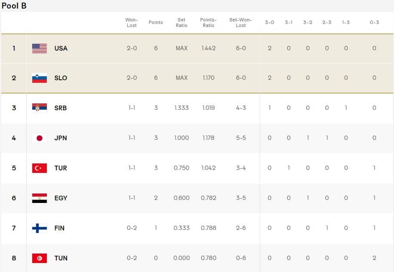Open the USA team link
Screen dimensions: 394x272
(x=61, y=48)
